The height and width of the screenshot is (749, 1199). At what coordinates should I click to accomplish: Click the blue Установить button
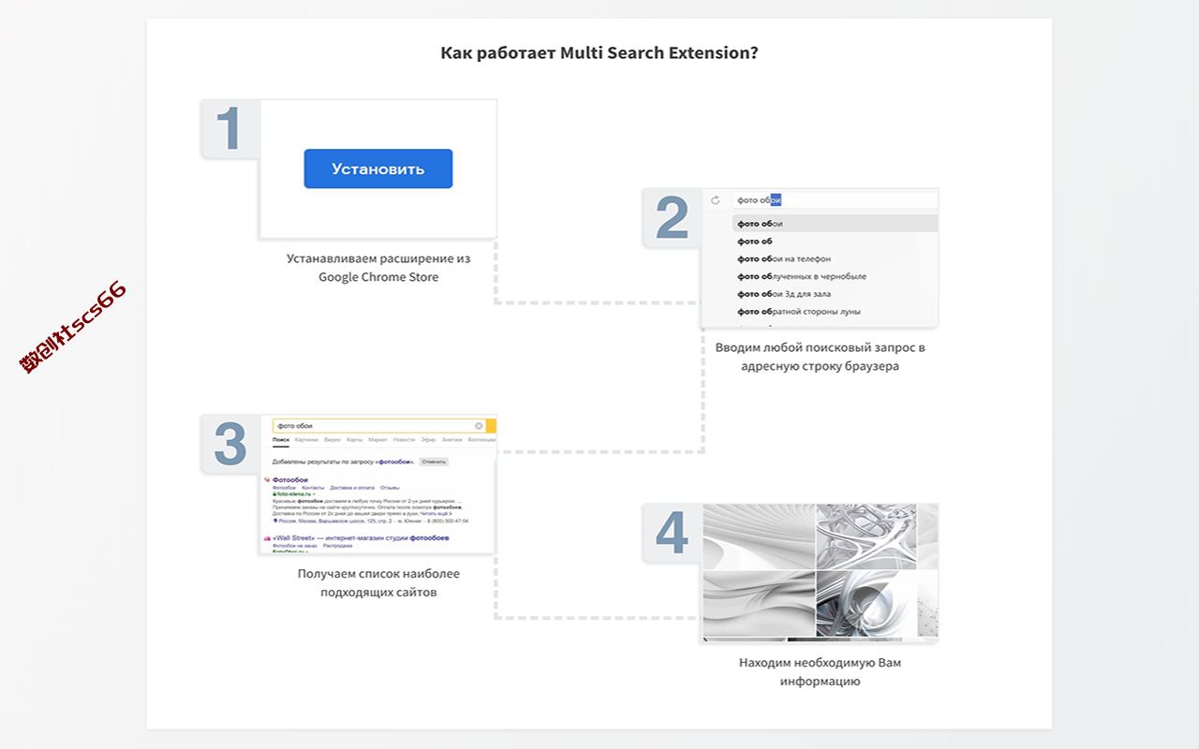(378, 169)
